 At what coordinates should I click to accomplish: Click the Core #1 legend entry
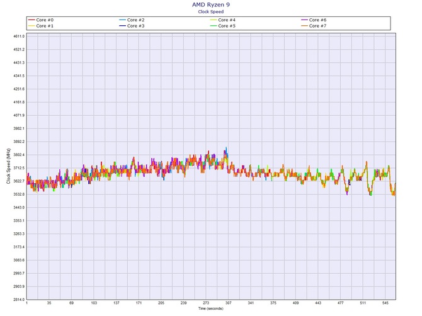tap(41, 26)
